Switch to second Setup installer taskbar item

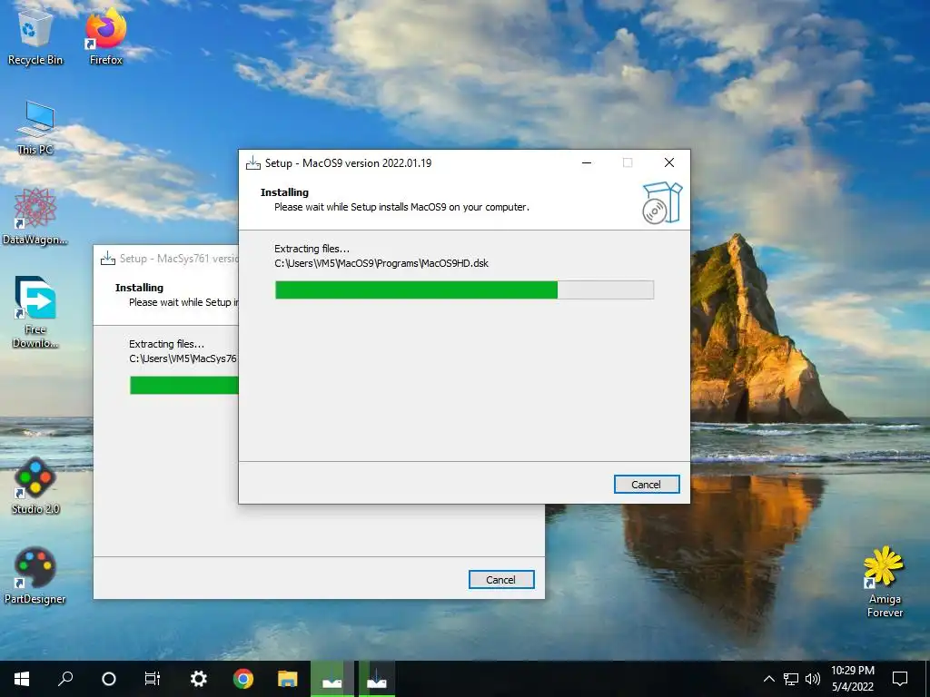pos(377,679)
